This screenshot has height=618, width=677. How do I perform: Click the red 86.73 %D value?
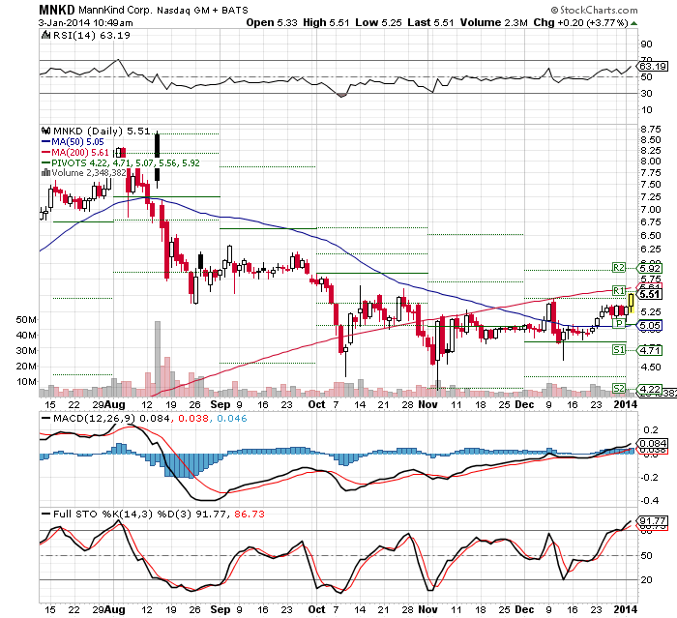coord(250,514)
